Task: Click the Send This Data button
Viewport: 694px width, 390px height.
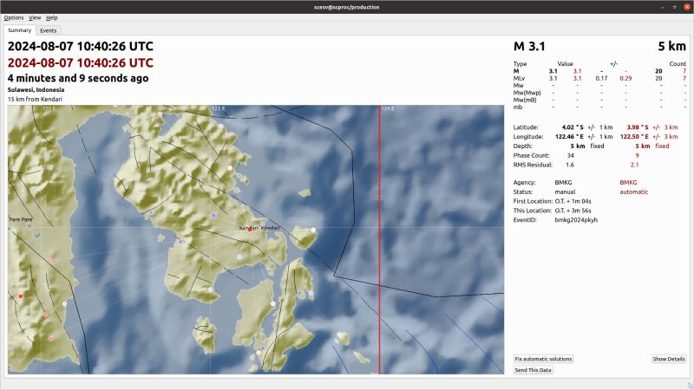Action: coord(533,370)
